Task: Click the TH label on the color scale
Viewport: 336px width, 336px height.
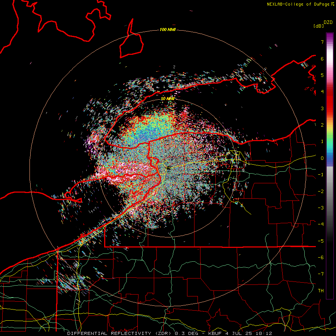Action: pyautogui.click(x=321, y=291)
